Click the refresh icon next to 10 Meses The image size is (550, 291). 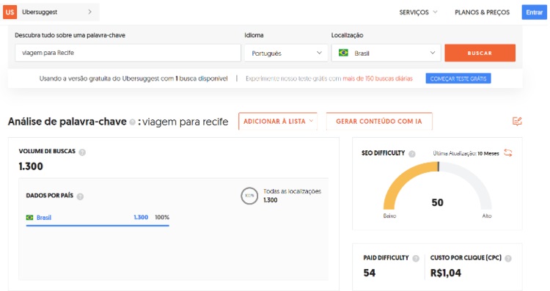(508, 153)
